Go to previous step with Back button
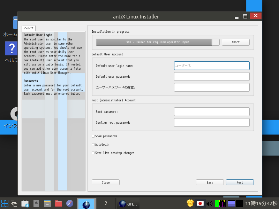 (x=210, y=183)
